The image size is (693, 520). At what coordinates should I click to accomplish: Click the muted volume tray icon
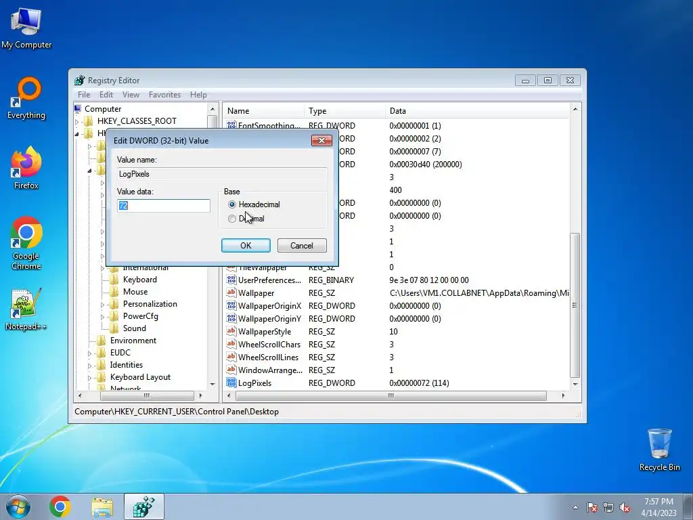[625, 507]
